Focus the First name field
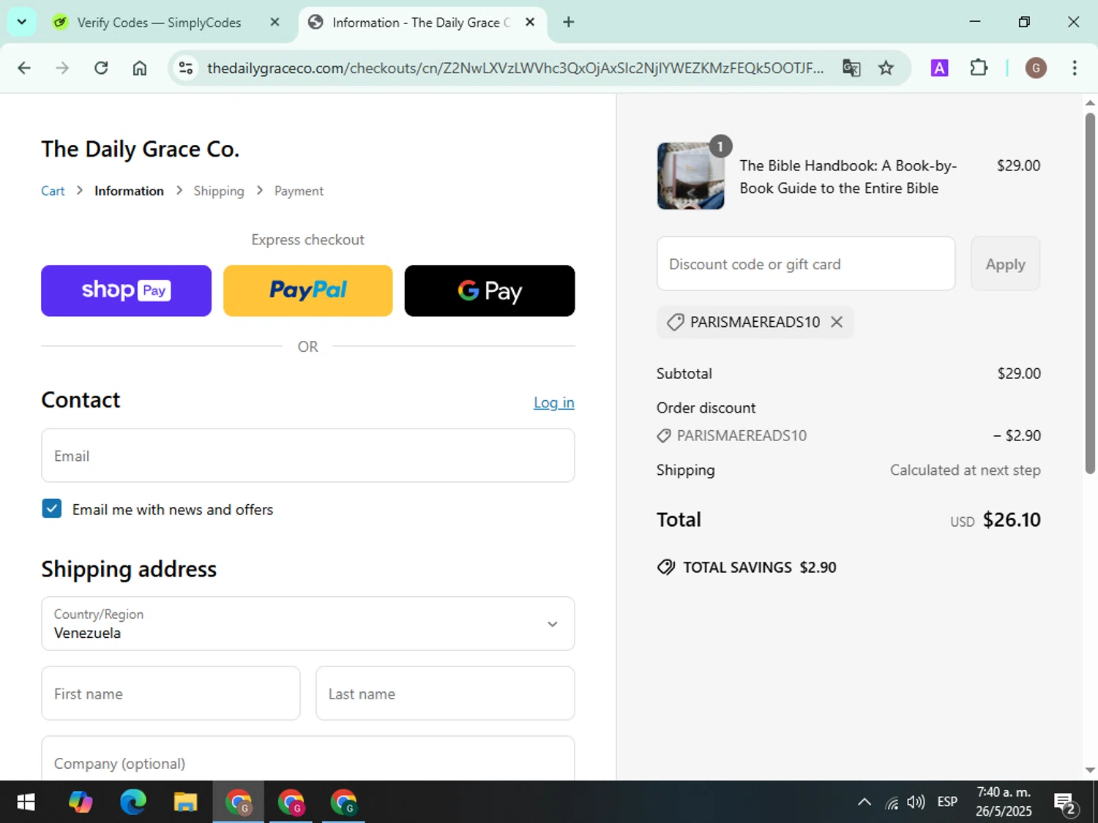The width and height of the screenshot is (1098, 823). click(x=171, y=693)
